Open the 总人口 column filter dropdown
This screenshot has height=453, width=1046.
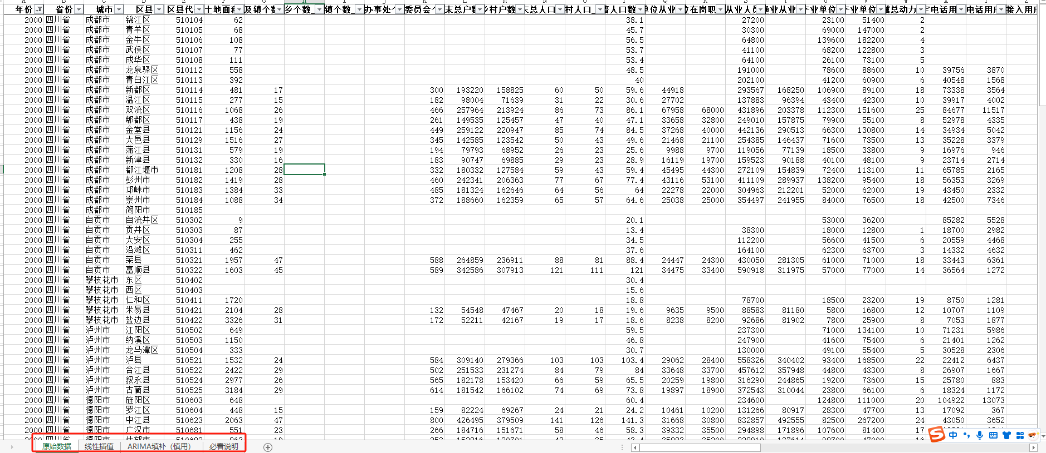click(x=560, y=9)
